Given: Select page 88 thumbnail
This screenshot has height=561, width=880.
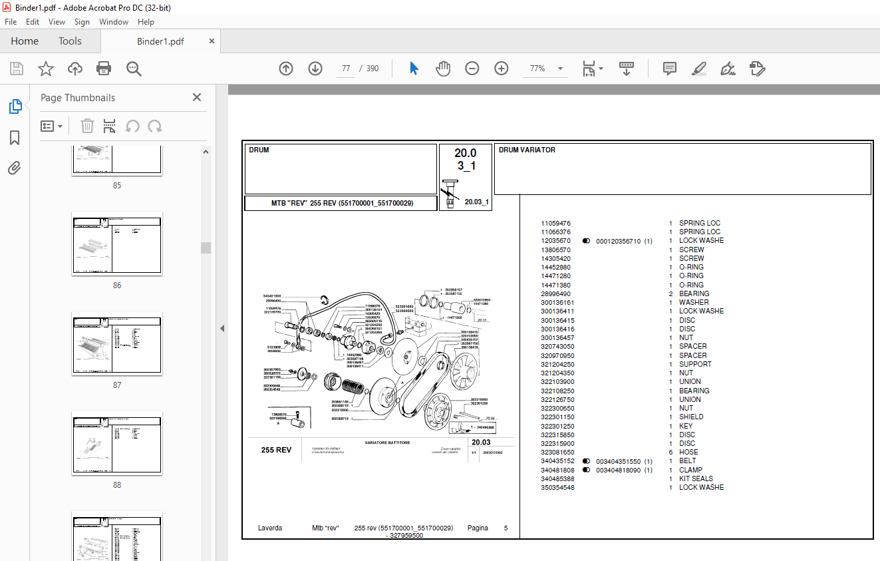Looking at the screenshot, I should point(117,443).
